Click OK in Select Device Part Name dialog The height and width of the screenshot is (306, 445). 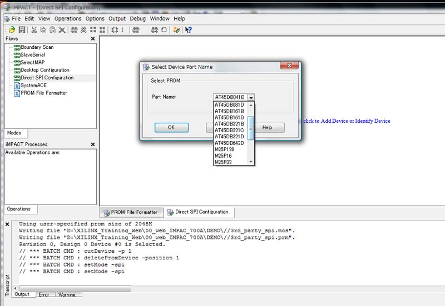point(171,128)
